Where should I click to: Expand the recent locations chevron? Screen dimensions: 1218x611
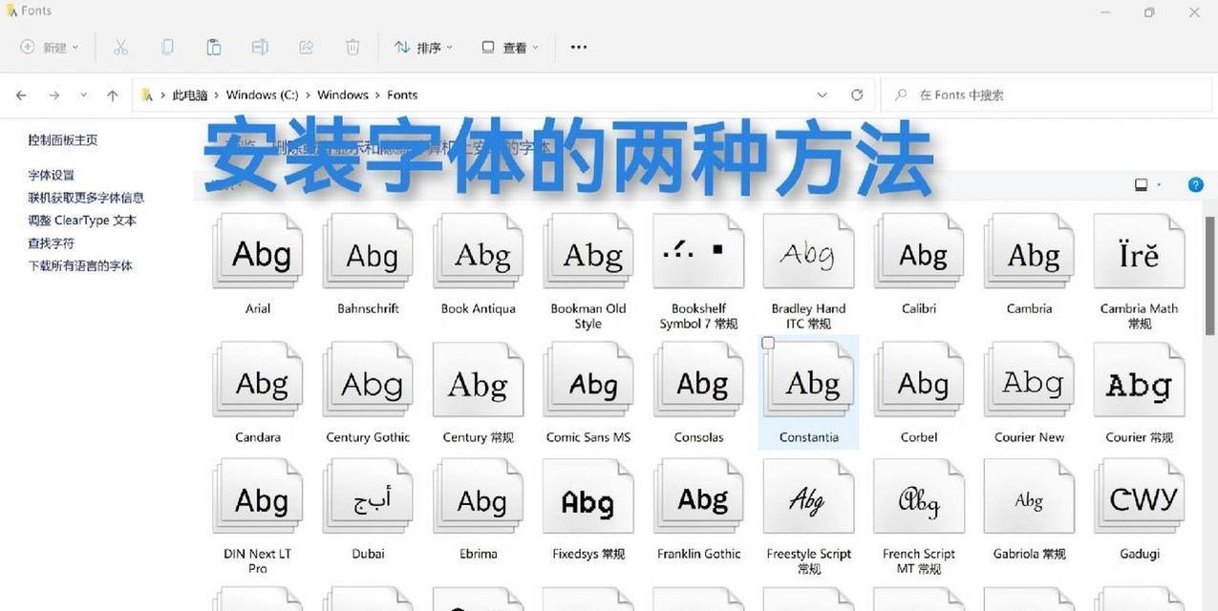83,95
